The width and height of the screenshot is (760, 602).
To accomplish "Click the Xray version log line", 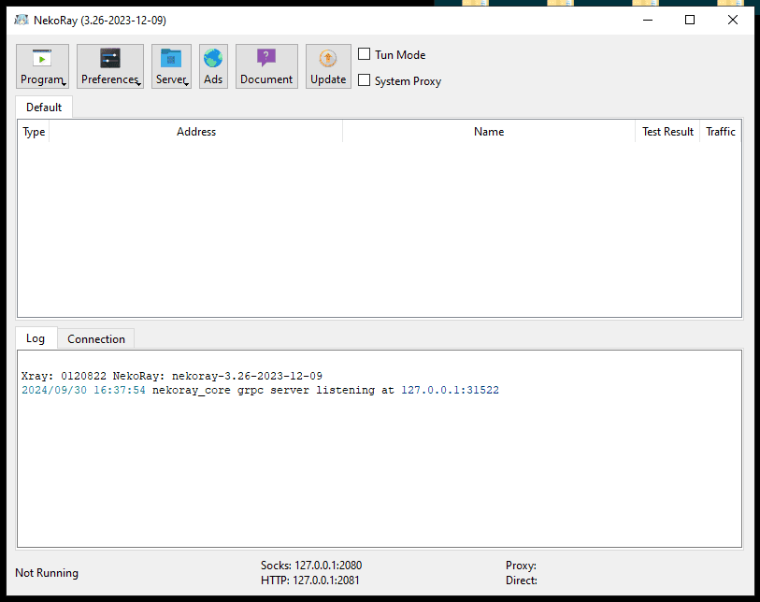I will click(x=172, y=376).
